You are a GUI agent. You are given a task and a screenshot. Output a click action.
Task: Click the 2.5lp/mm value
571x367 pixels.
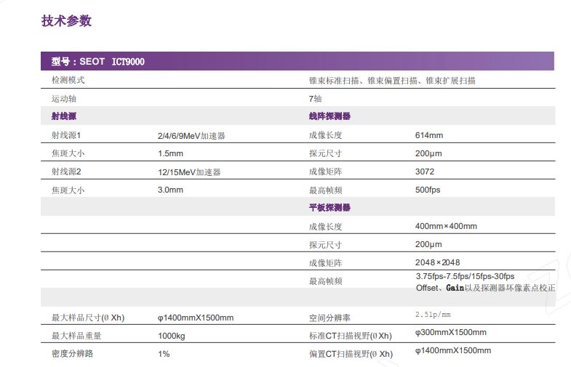tap(433, 315)
